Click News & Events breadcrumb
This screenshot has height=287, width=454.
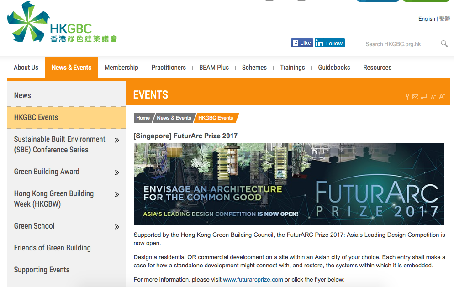174,118
